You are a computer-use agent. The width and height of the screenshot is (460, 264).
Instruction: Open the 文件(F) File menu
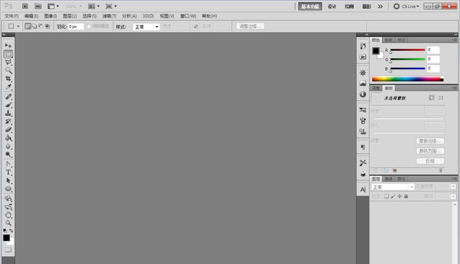tap(11, 16)
